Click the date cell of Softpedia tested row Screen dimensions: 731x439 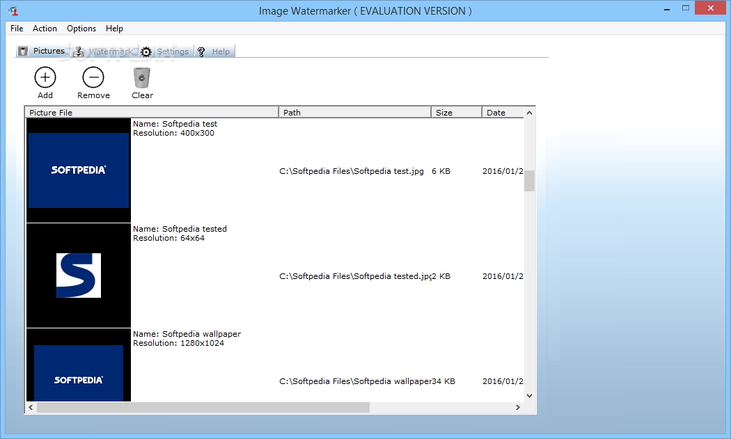point(503,276)
